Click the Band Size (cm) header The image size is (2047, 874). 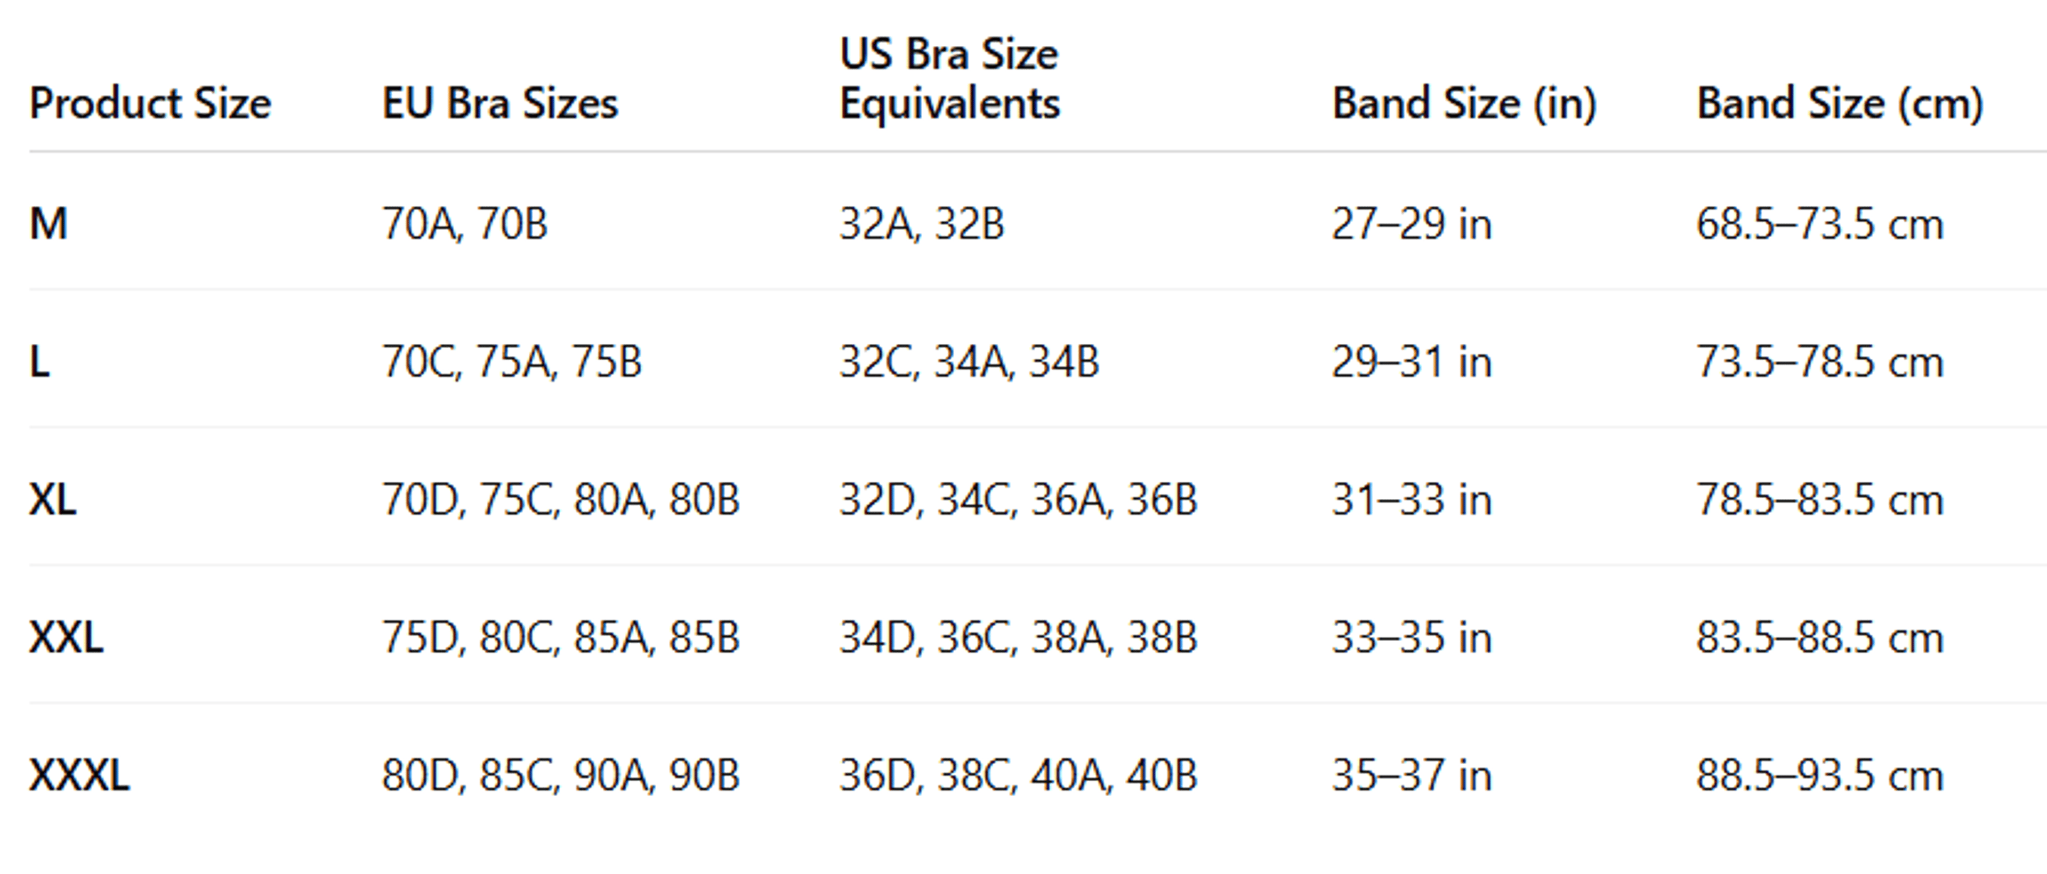(1840, 103)
